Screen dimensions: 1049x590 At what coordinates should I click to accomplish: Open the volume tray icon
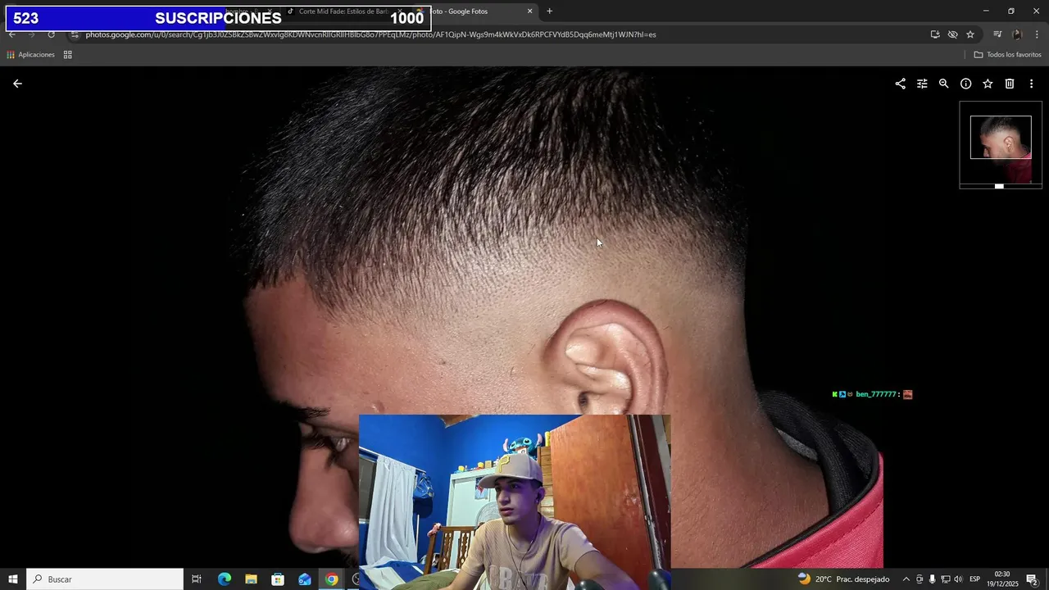pyautogui.click(x=958, y=579)
